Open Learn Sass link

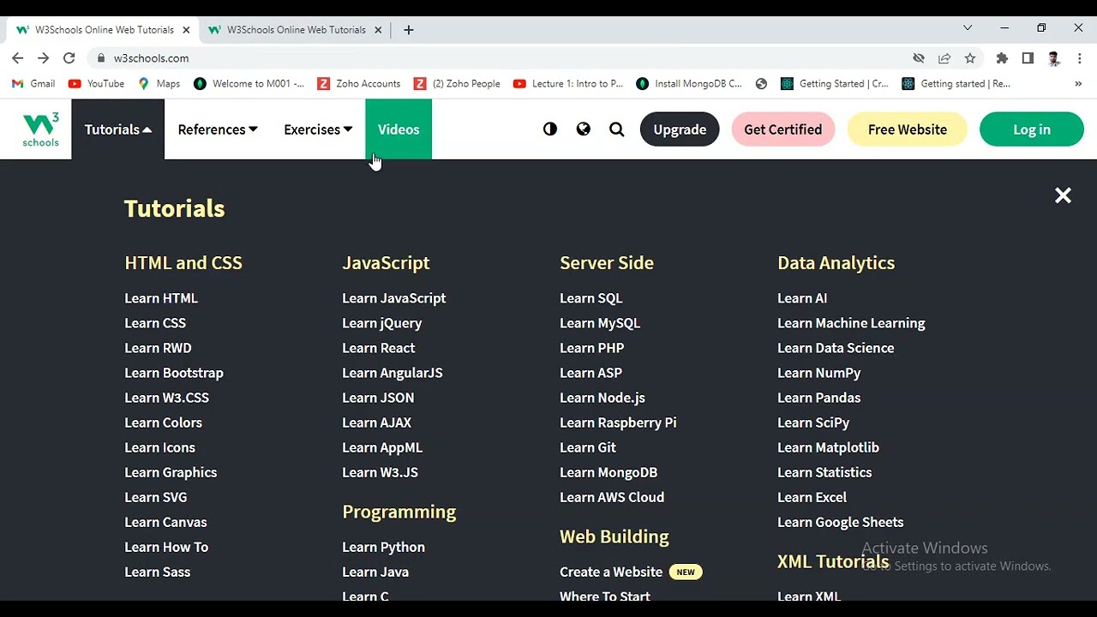tap(158, 572)
